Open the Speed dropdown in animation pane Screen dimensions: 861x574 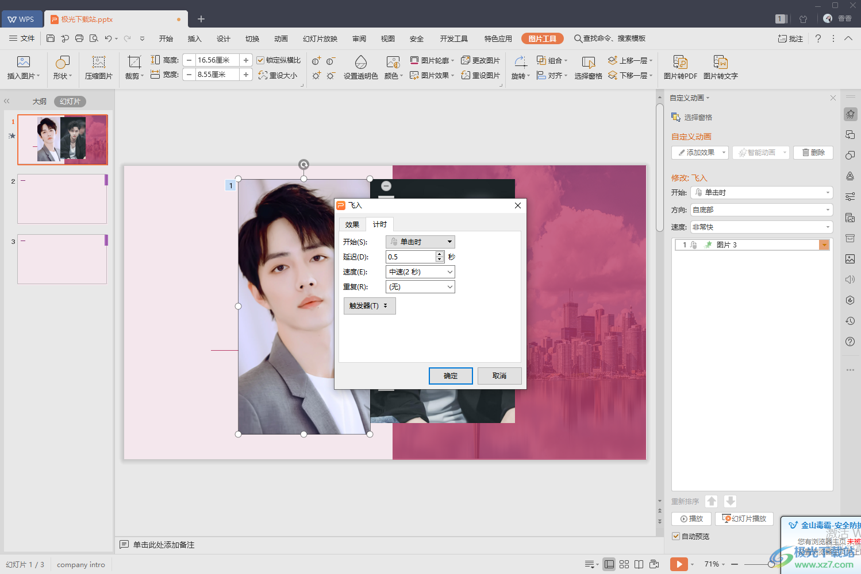tap(762, 227)
